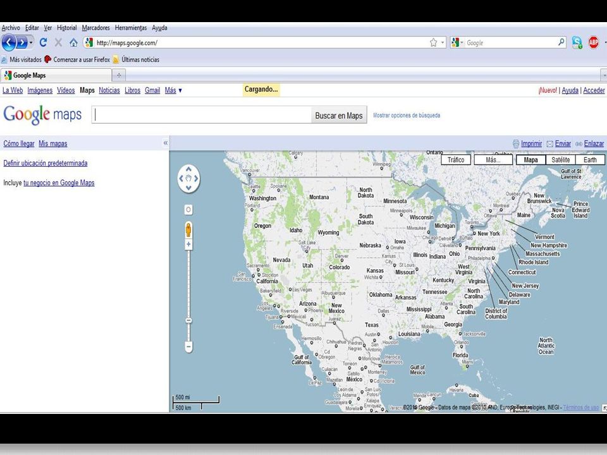Toggle the Tráfico map layer
This screenshot has width=607, height=455.
(456, 160)
